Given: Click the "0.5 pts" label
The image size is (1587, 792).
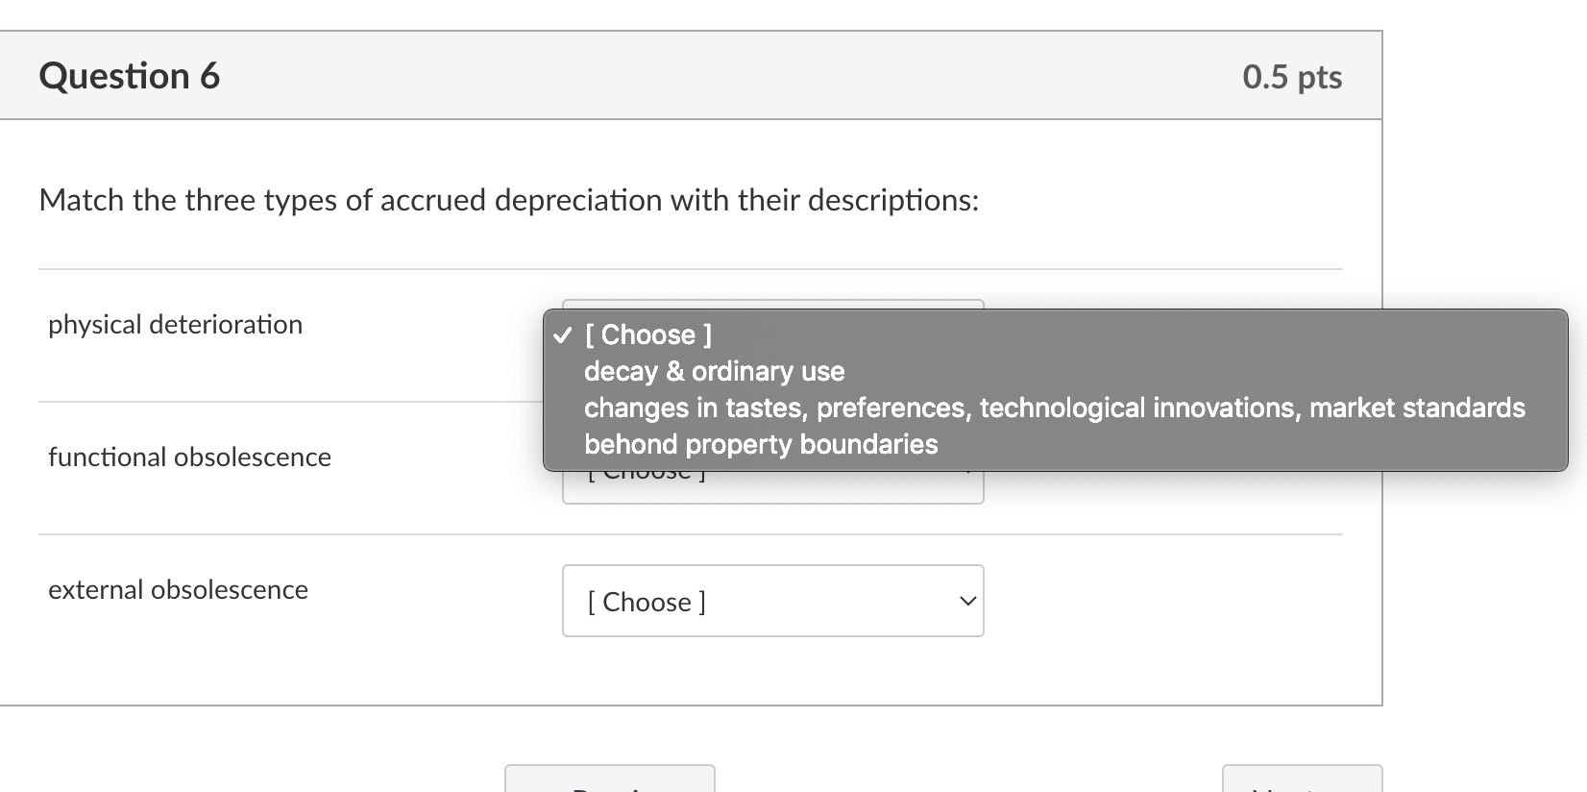Looking at the screenshot, I should pos(1291,77).
